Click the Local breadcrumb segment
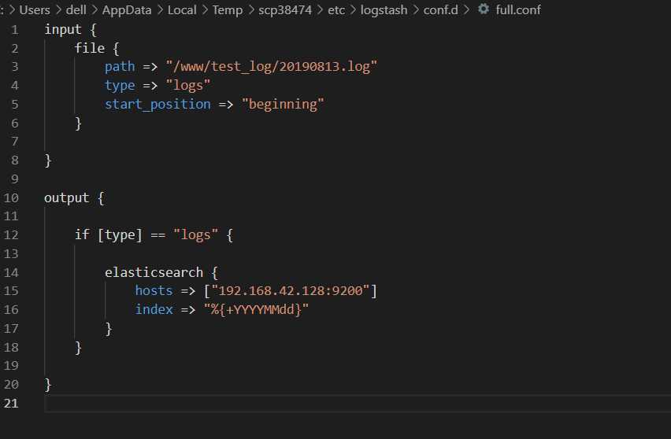This screenshot has width=671, height=439. pos(182,9)
